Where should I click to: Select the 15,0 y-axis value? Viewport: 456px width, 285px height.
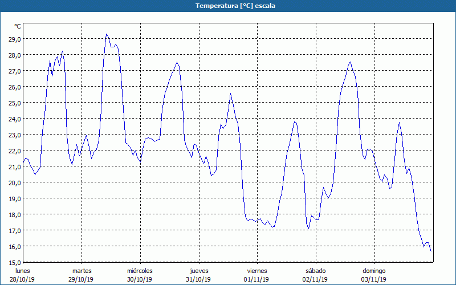point(15,263)
